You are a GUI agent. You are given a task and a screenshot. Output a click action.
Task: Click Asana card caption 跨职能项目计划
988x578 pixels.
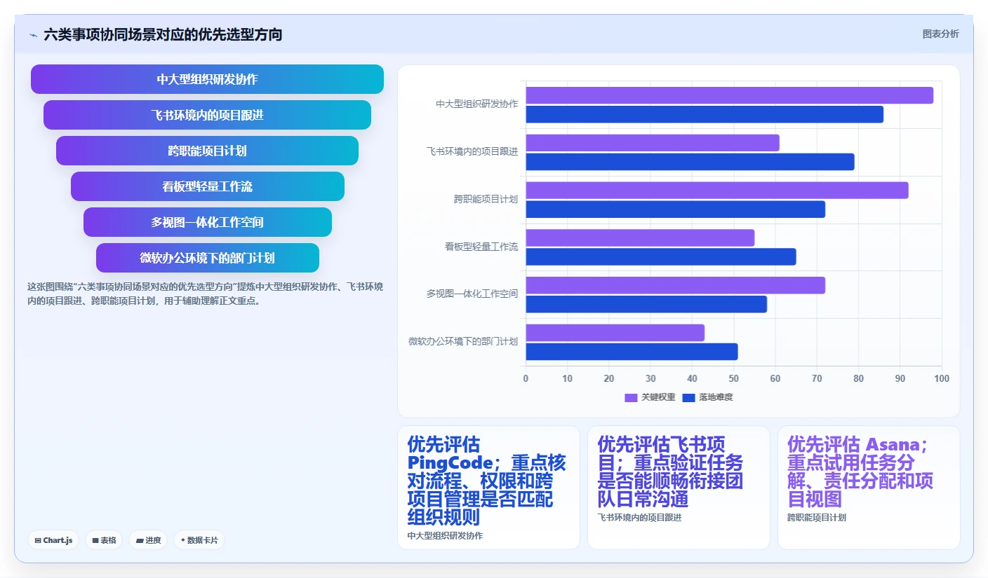tap(817, 517)
